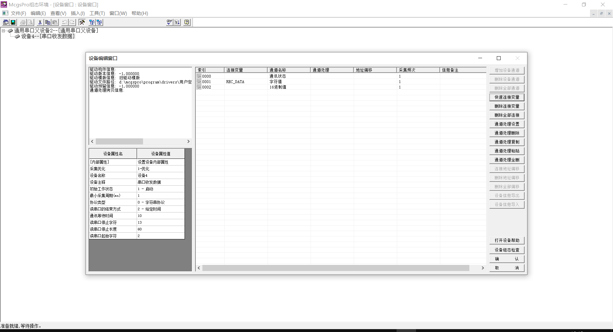Confirm with the 确认 button
Image resolution: width=613 pixels, height=332 pixels.
coord(507,259)
